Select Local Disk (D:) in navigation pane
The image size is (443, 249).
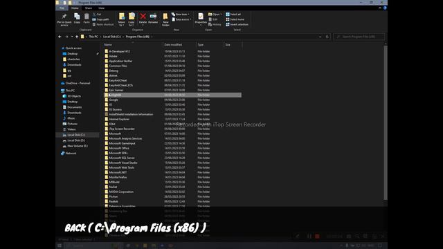pyautogui.click(x=75, y=140)
